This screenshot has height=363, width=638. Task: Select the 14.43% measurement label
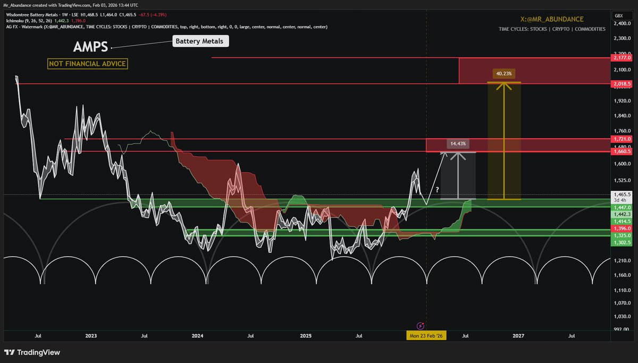(458, 144)
